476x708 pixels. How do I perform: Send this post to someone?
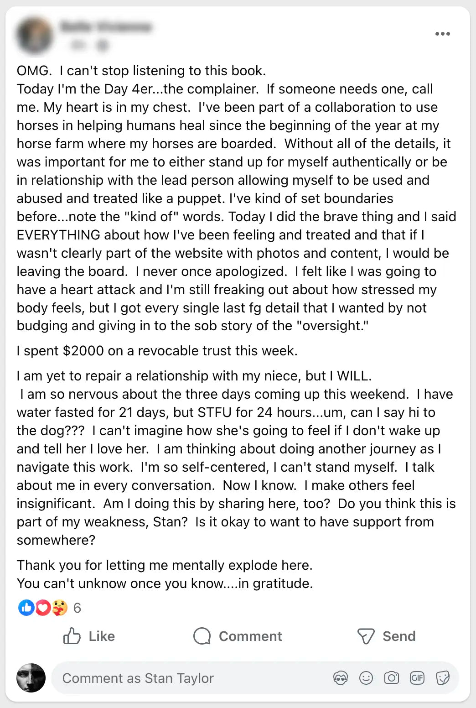pyautogui.click(x=386, y=636)
